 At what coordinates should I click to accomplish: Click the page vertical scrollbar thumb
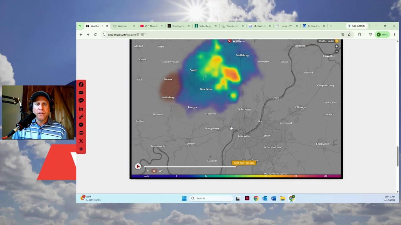[398, 156]
